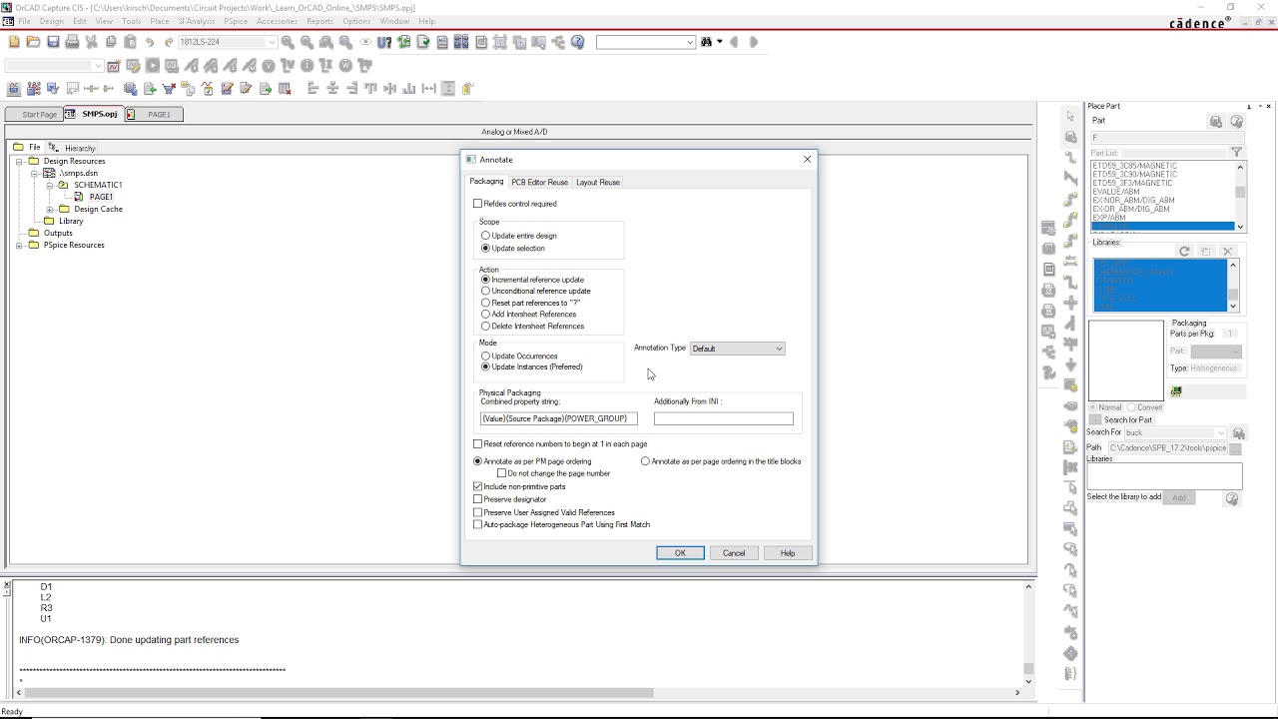Switch to Layout Reuse tab
Image resolution: width=1278 pixels, height=719 pixels.
(598, 182)
